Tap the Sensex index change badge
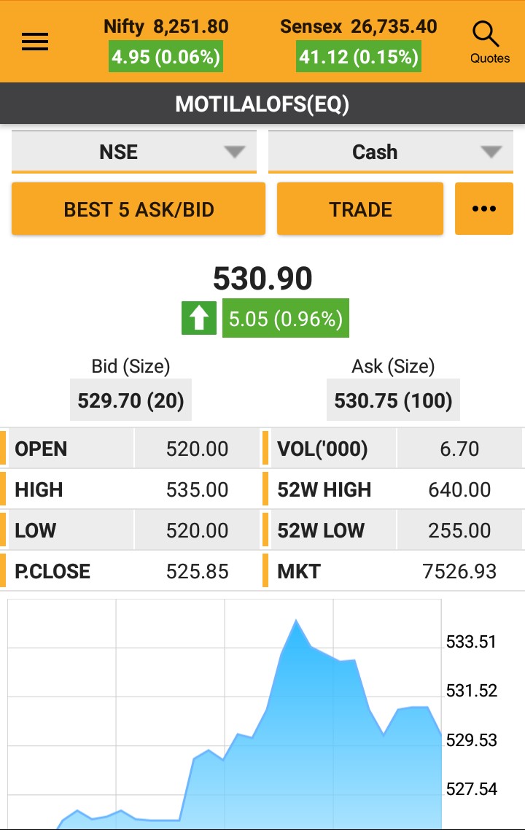 click(x=359, y=57)
